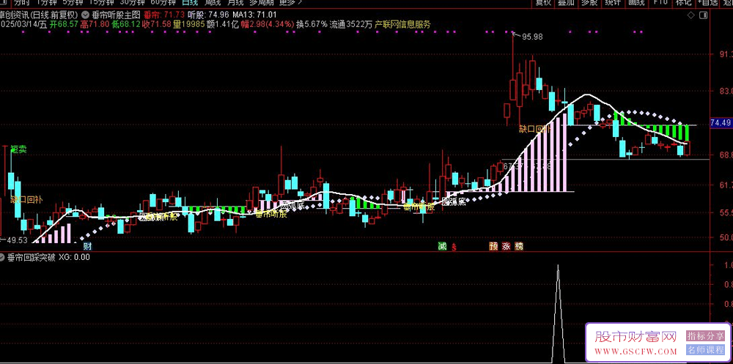Select the 月线 monthly period tab
Screen dimensions: 733x364
[x=235, y=2]
